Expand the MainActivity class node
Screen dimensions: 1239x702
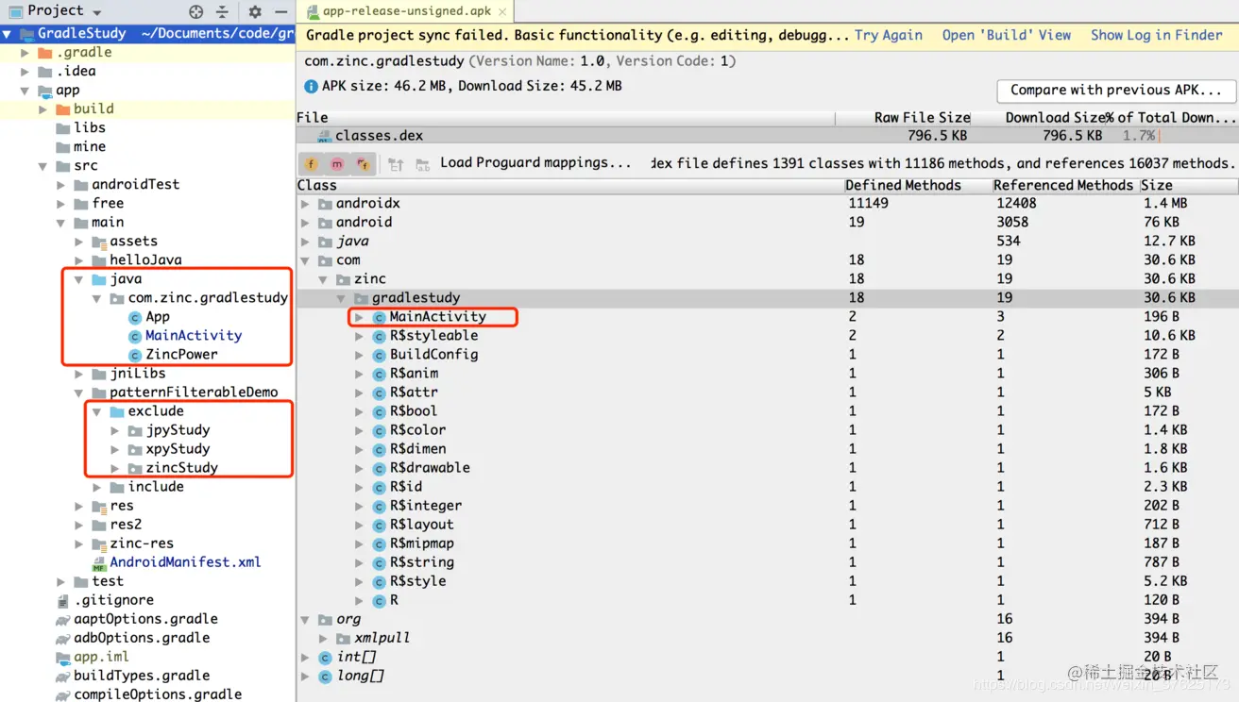[359, 317]
